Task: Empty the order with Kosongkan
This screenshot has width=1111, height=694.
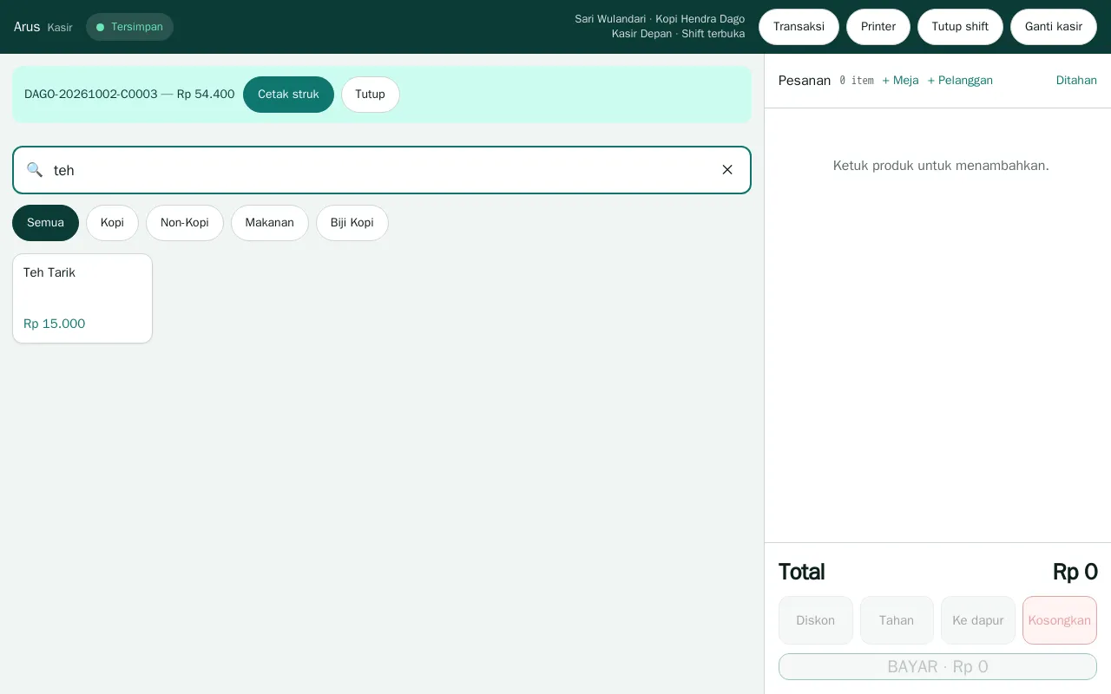Action: pos(1060,620)
